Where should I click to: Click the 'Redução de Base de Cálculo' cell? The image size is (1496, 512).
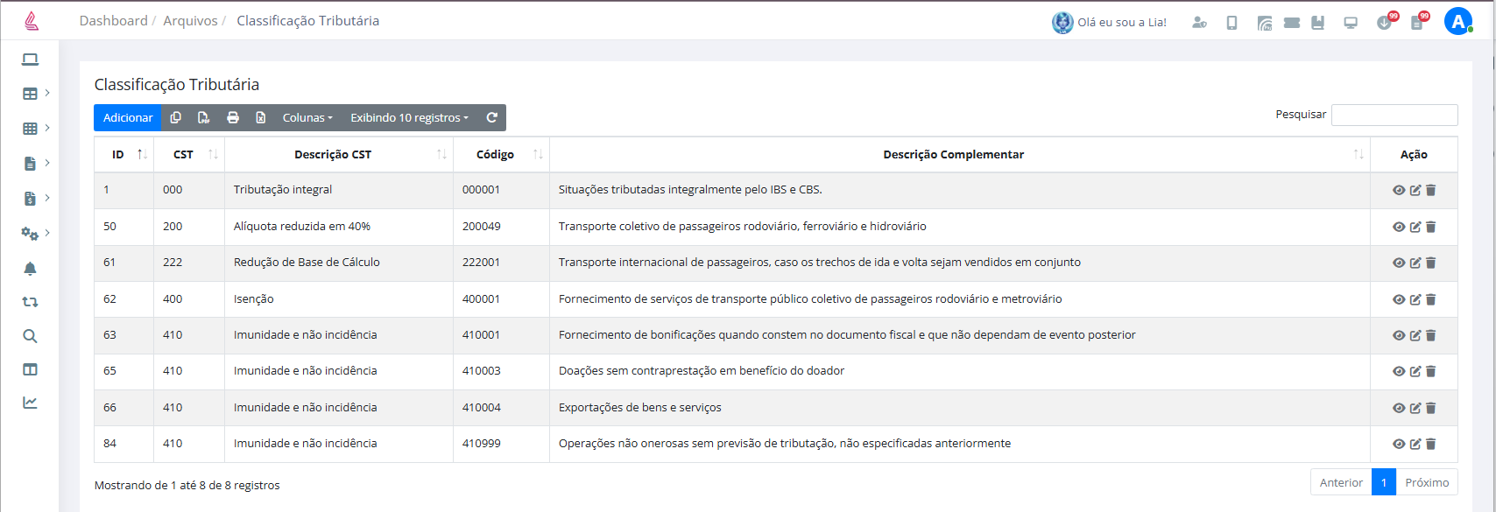pyautogui.click(x=339, y=263)
